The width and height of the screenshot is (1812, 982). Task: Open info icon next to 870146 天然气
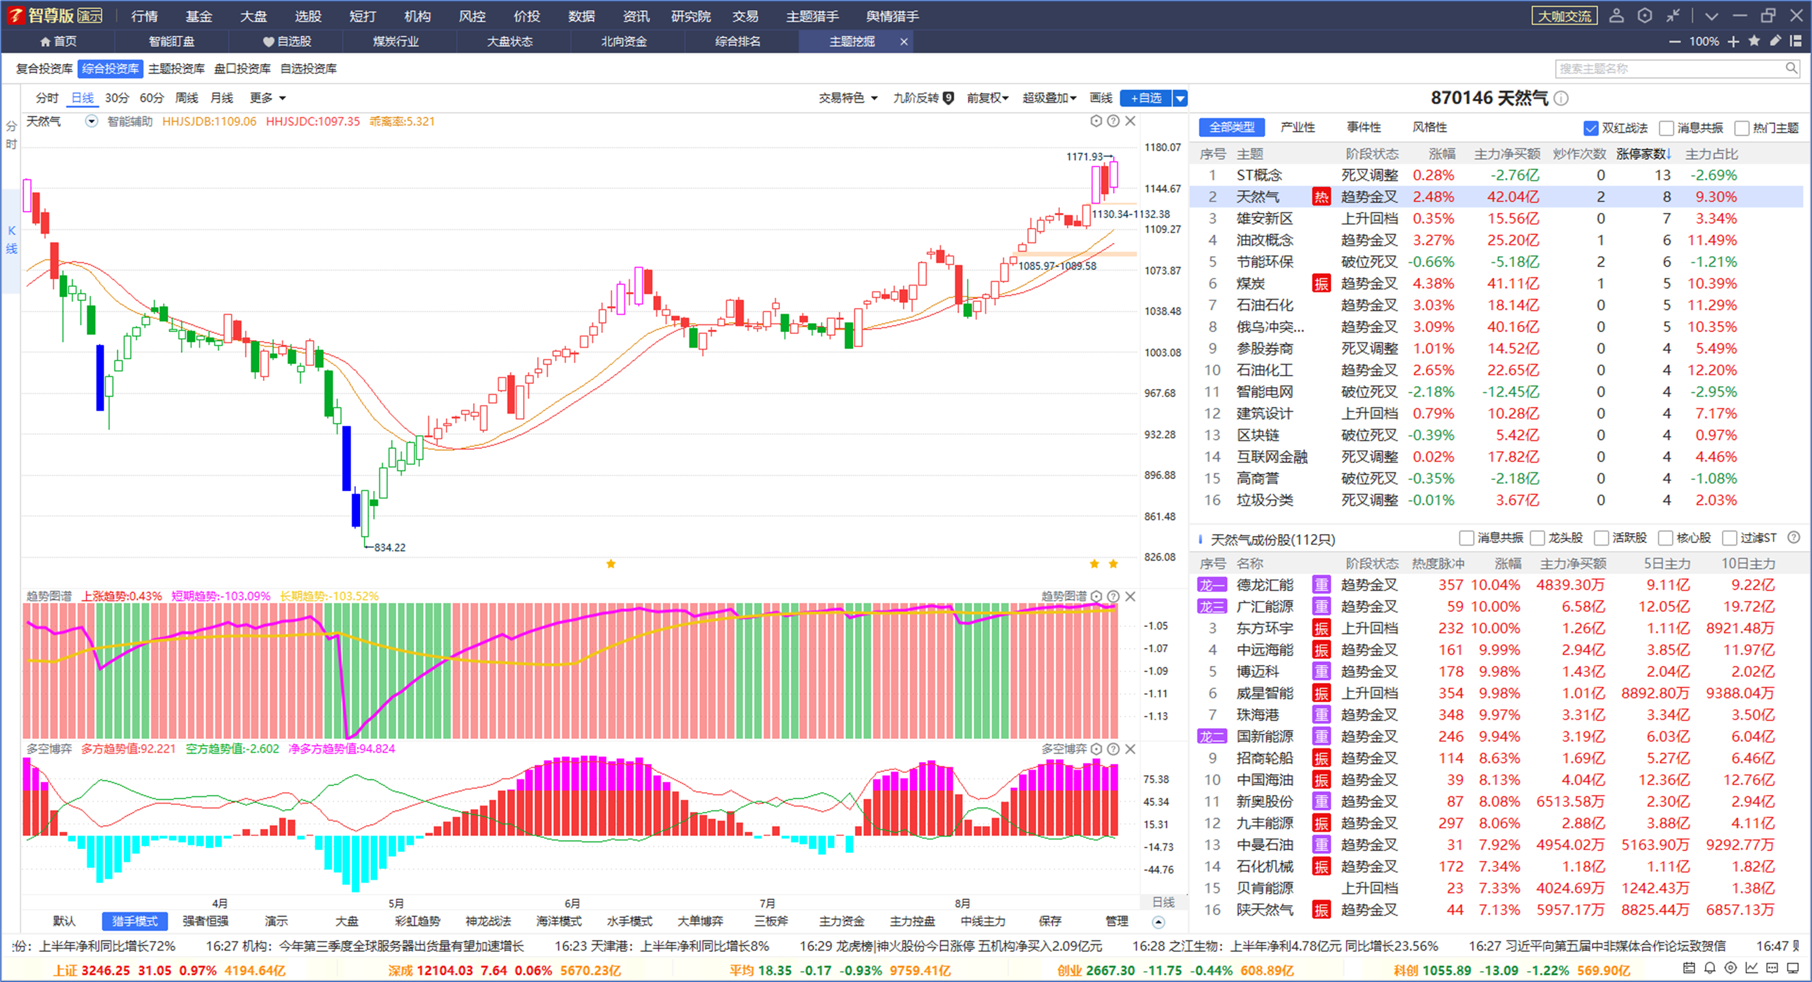(x=1561, y=98)
